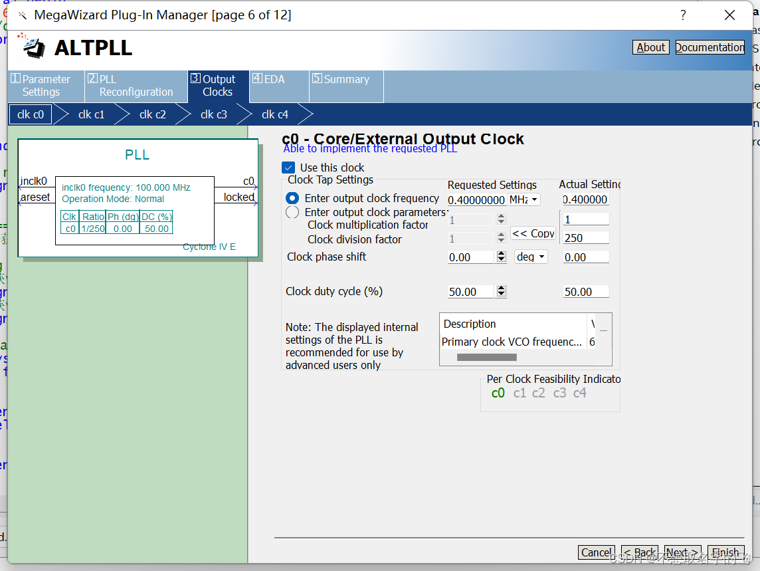Click the Description column header
The image size is (760, 571).
click(514, 324)
